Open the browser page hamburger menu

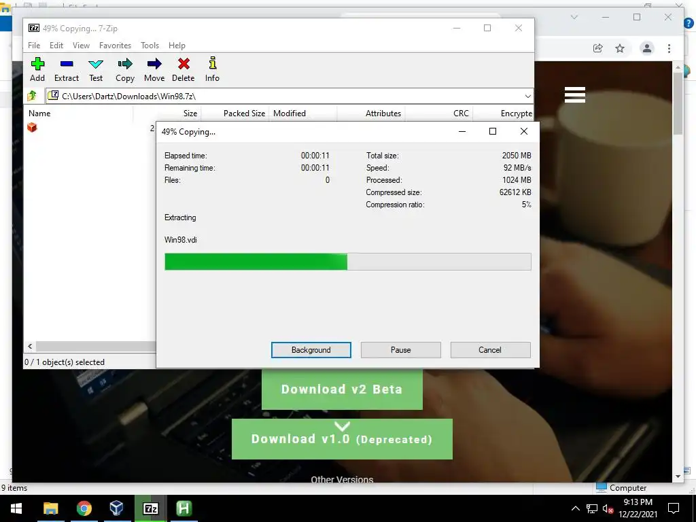tap(575, 94)
